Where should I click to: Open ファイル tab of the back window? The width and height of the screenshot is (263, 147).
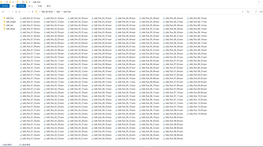tap(5, 6)
